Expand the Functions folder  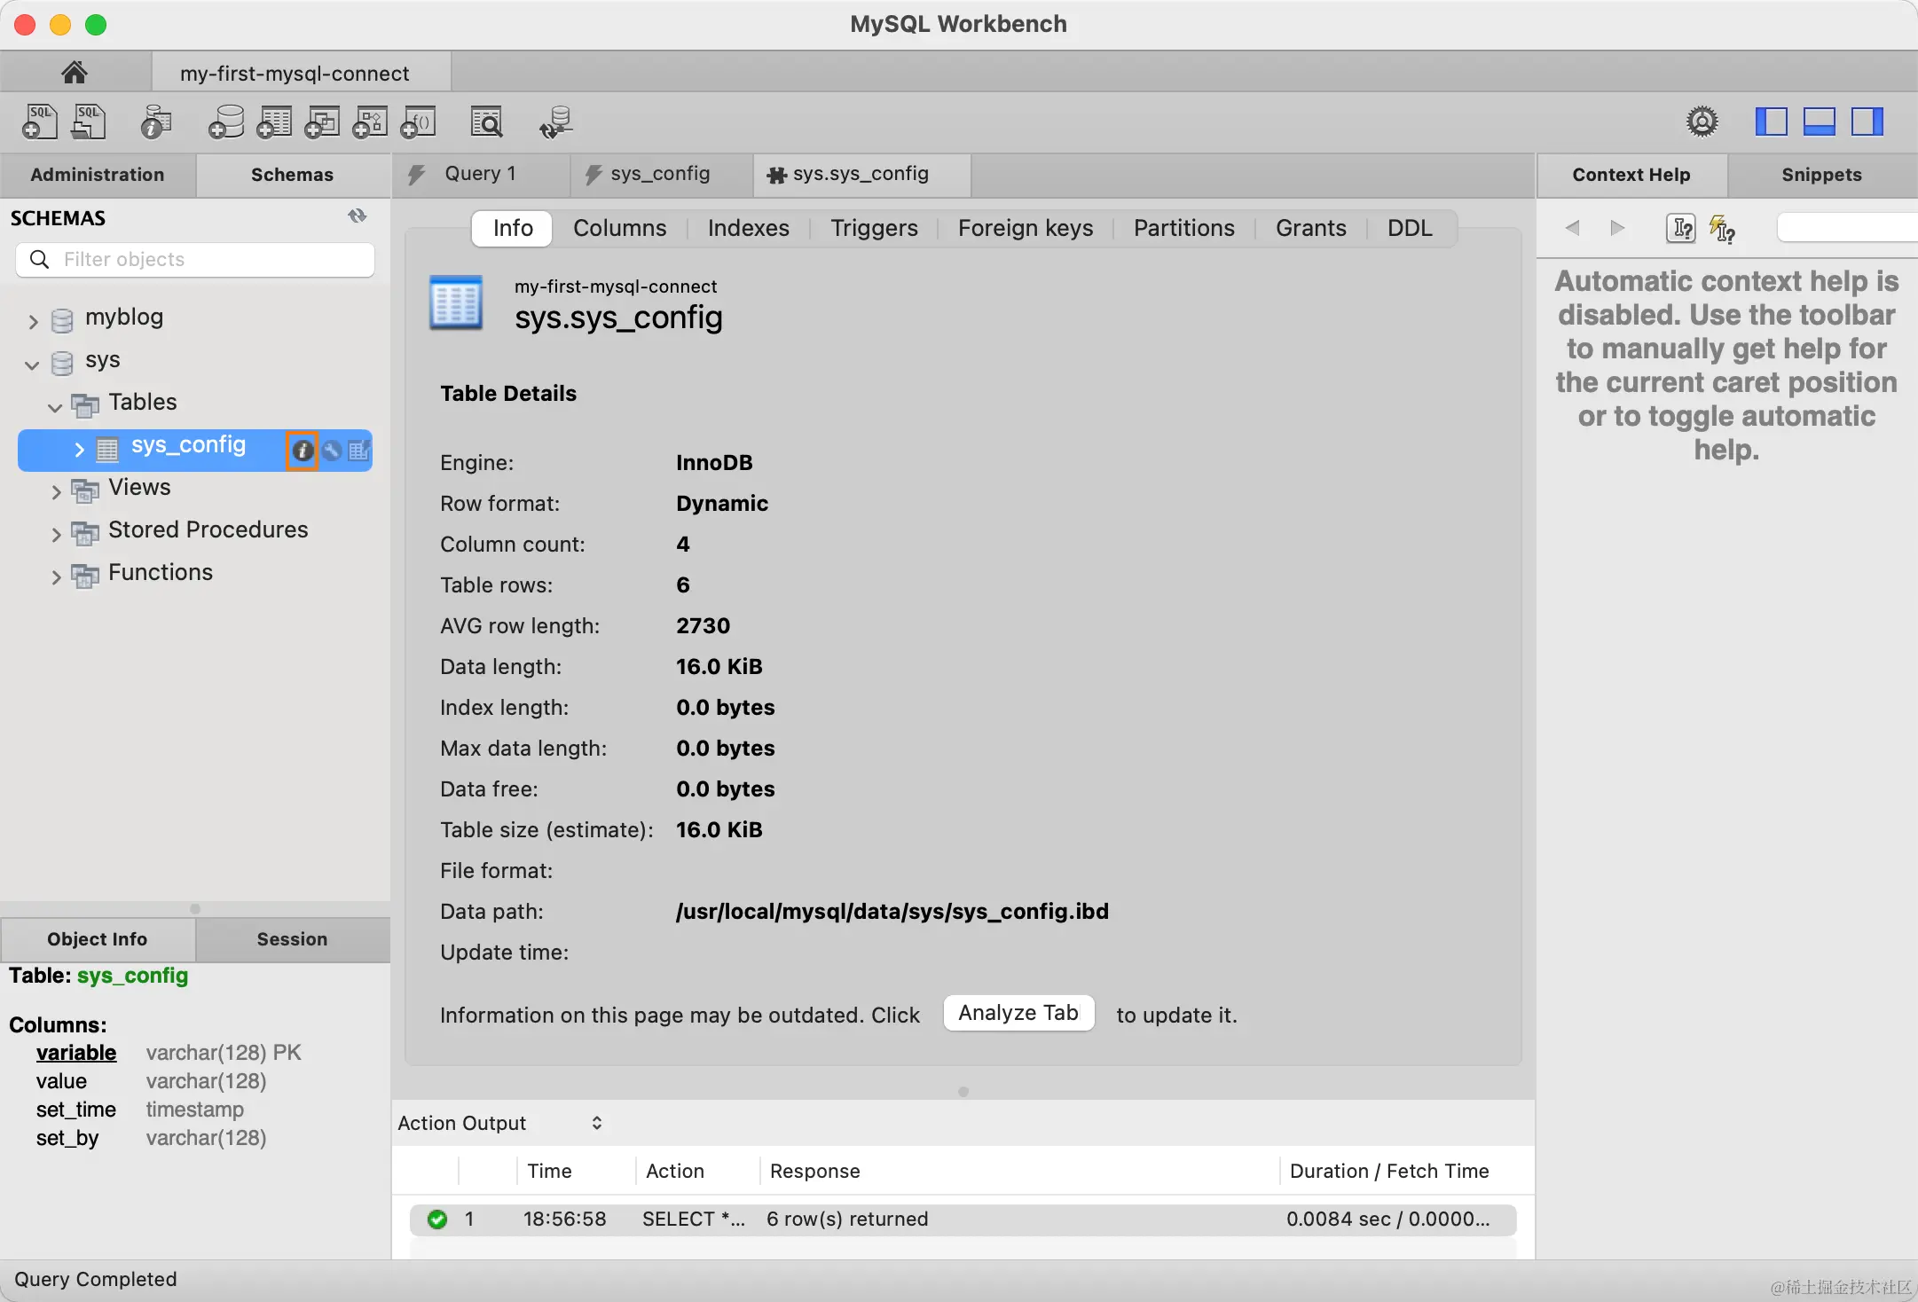click(56, 576)
